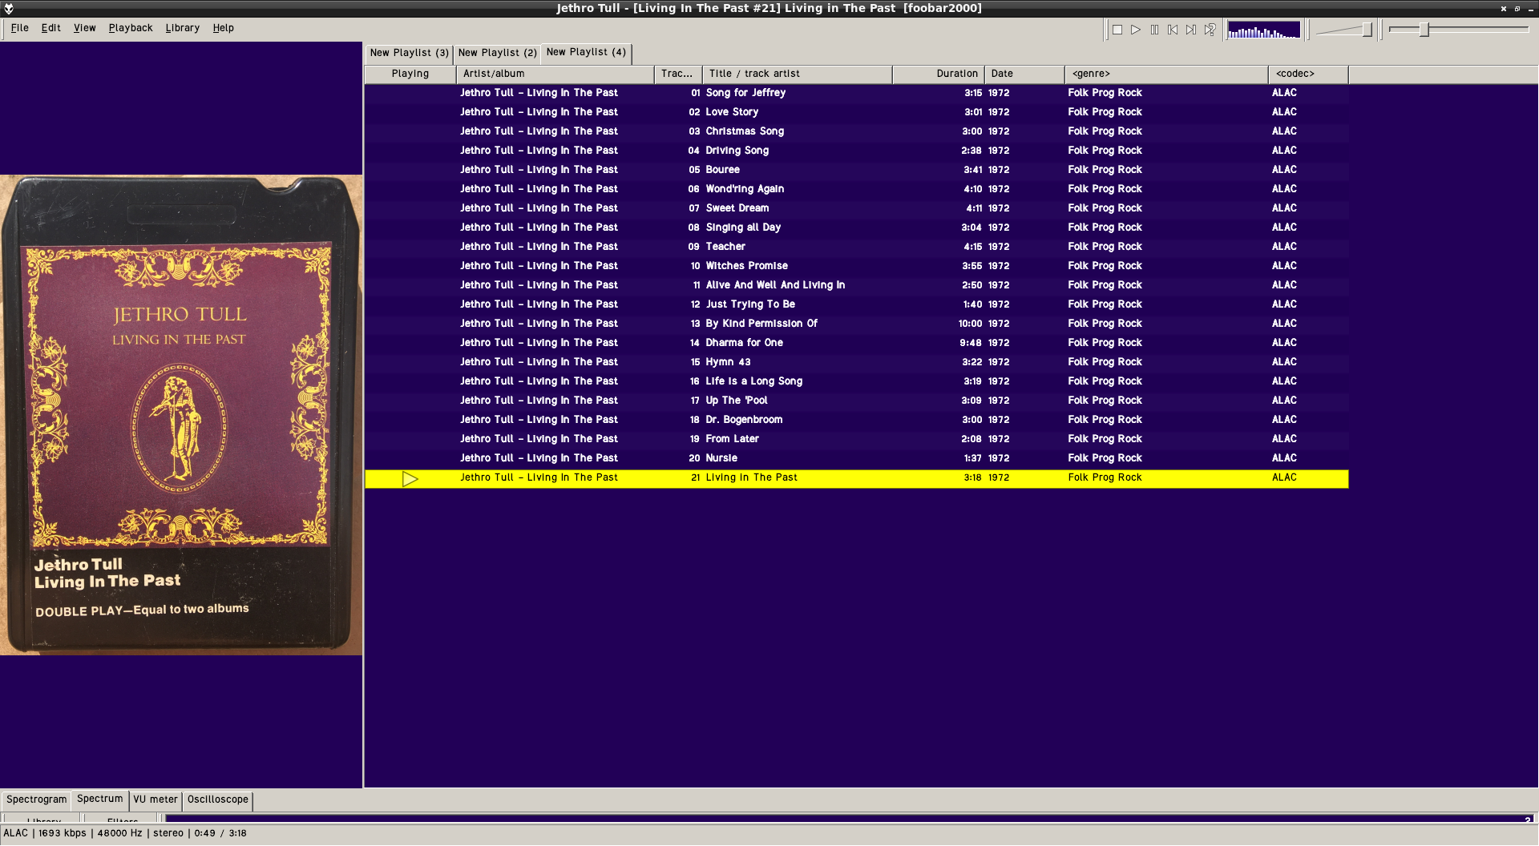Select track 12 Just Trying To Be
This screenshot has width=1539, height=846.
pyautogui.click(x=856, y=304)
